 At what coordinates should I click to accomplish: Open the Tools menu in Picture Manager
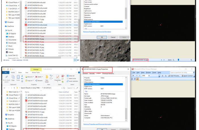(x=154, y=73)
